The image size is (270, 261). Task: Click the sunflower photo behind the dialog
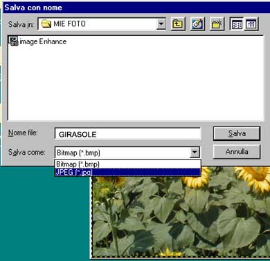180,216
